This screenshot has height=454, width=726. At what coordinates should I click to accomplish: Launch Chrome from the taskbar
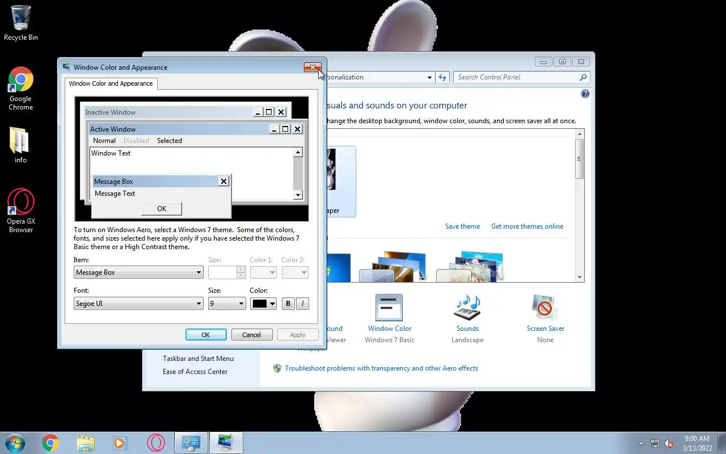(x=50, y=443)
